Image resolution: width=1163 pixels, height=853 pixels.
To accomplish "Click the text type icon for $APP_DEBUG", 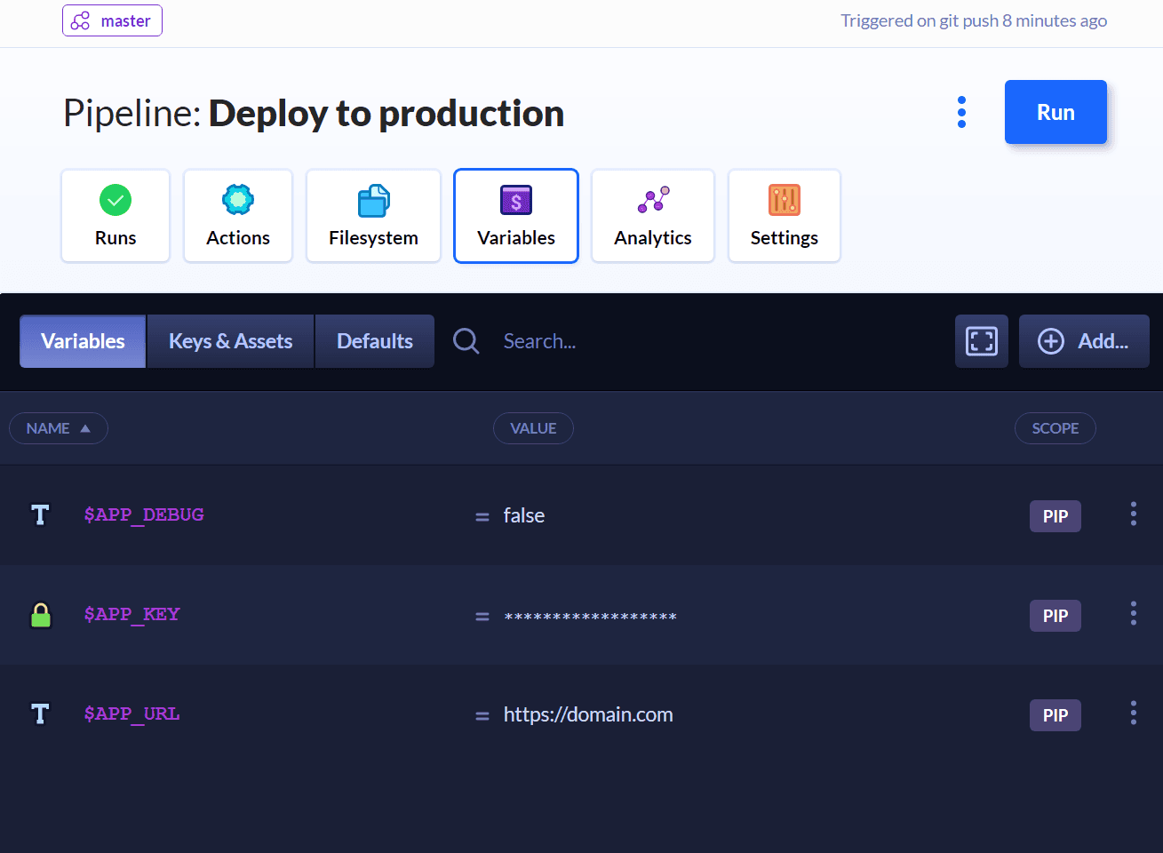I will (x=40, y=515).
